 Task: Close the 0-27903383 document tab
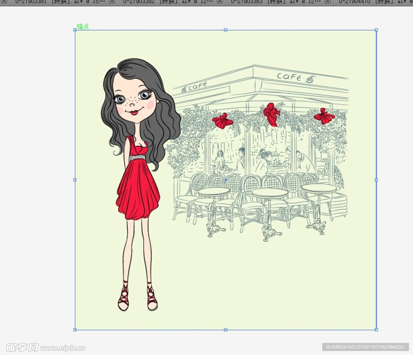coord(327,2)
